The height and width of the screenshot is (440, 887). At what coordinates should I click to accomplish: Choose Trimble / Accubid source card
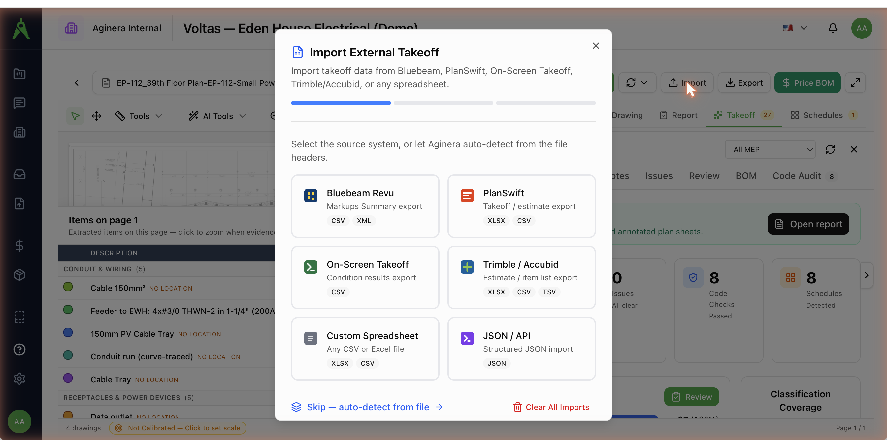point(521,277)
